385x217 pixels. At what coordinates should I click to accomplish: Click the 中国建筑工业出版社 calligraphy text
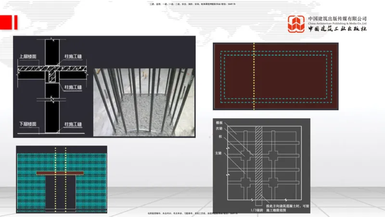[337, 29]
